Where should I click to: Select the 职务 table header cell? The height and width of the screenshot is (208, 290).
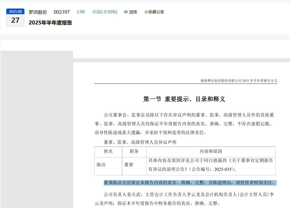point(134,152)
